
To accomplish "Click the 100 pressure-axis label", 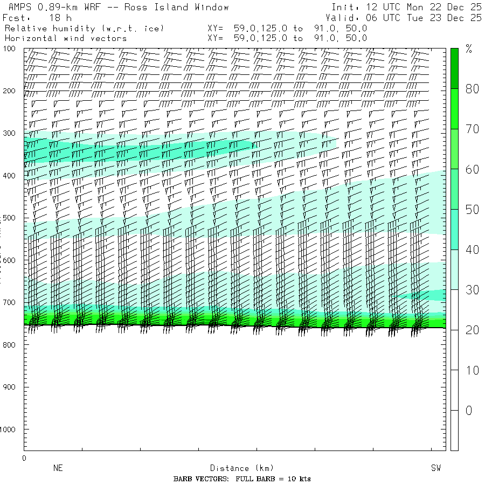I will 9,49.
